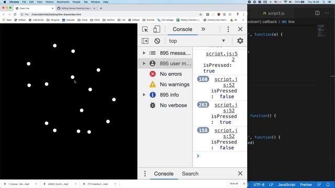Switch to the Search tab in drawer
Image resolution: width=335 pixels, height=188 pixels.
tap(190, 173)
